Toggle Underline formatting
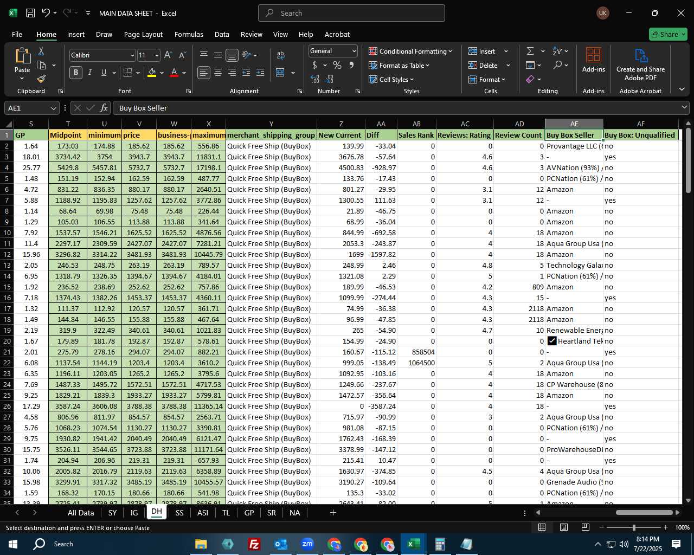The height and width of the screenshot is (555, 694). point(104,73)
